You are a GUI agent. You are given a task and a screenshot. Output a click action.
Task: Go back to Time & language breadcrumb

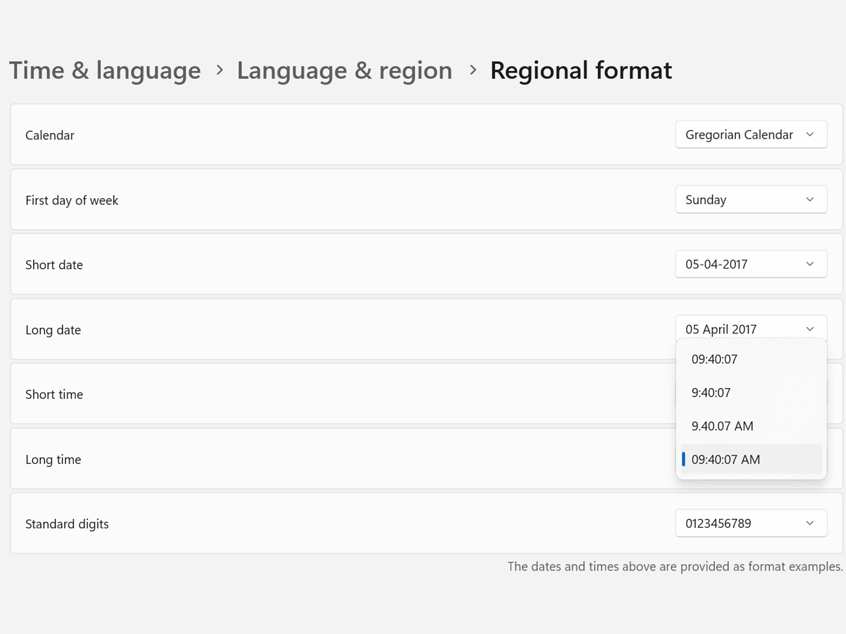click(x=105, y=70)
